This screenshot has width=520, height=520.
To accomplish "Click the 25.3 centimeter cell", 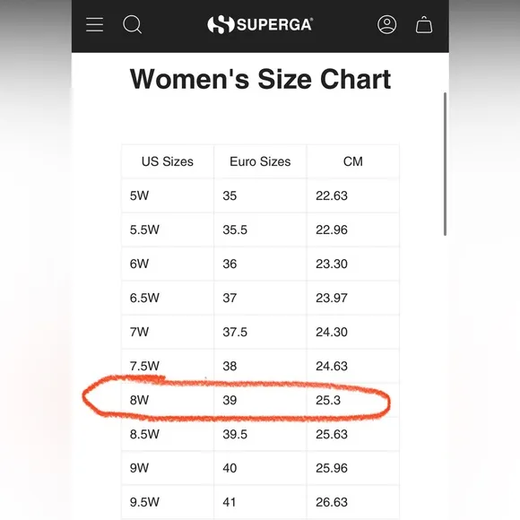I will coord(353,400).
